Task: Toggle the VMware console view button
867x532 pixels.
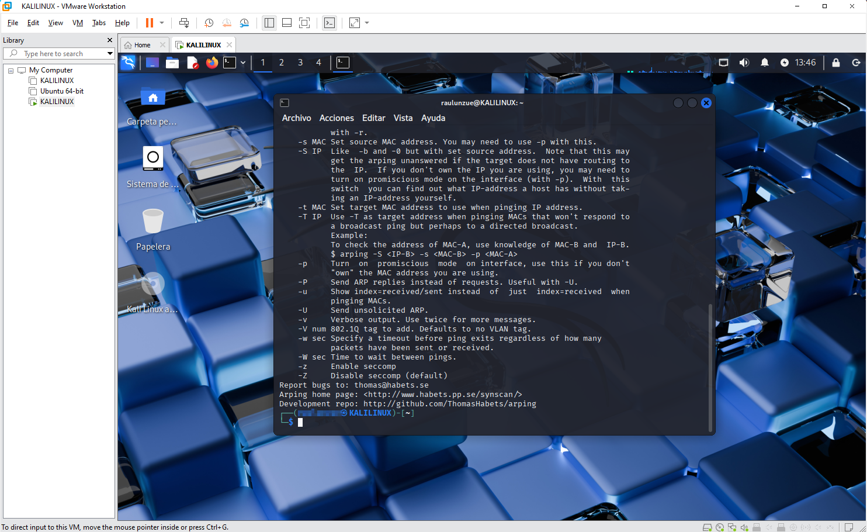Action: click(330, 23)
